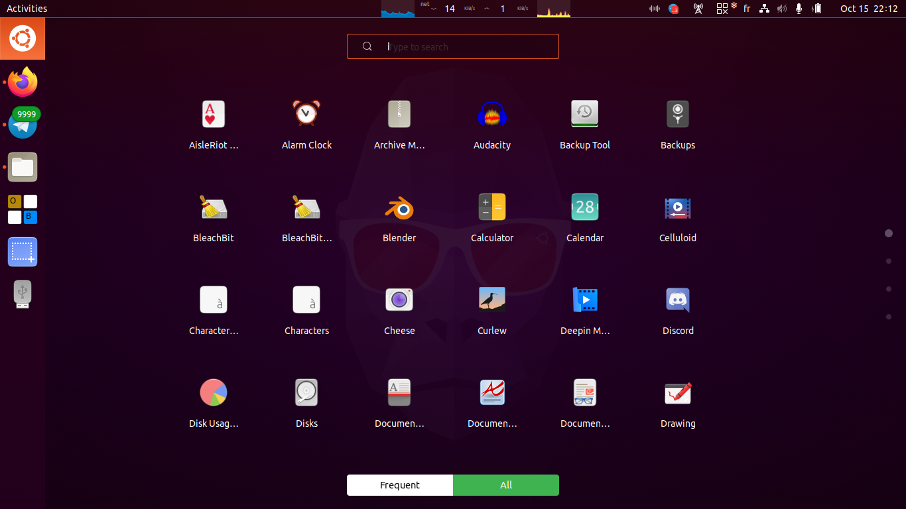This screenshot has height=509, width=906.
Task: Launch Celluloid video player
Action: (678, 217)
